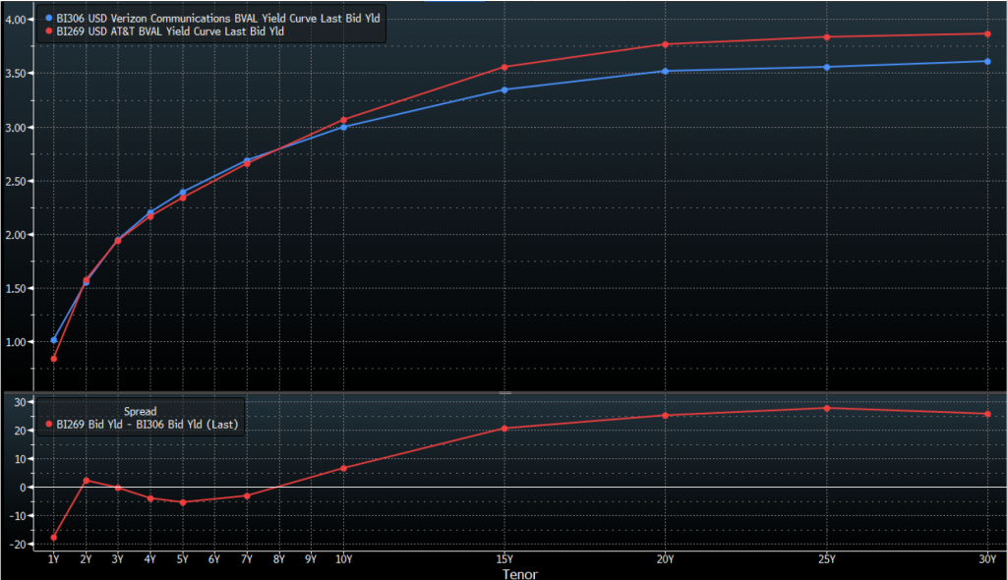Image resolution: width=1007 pixels, height=580 pixels.
Task: Click the Verizon 1Y blue data point
Action: tap(54, 340)
